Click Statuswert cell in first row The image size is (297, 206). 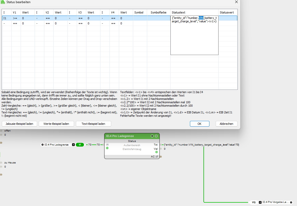point(228,18)
